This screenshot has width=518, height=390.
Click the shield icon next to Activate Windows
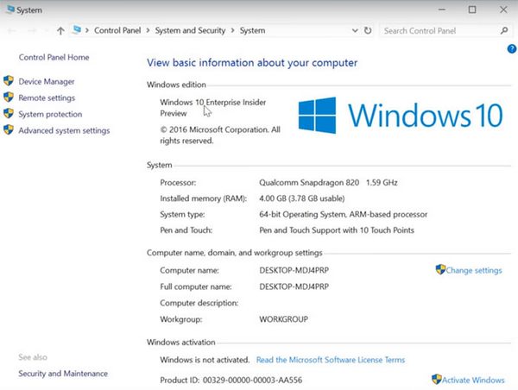click(x=436, y=379)
